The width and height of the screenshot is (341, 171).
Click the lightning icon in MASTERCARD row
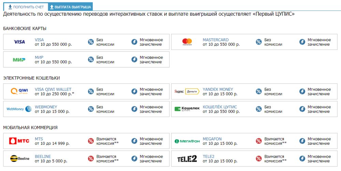pyautogui.click(x=302, y=42)
